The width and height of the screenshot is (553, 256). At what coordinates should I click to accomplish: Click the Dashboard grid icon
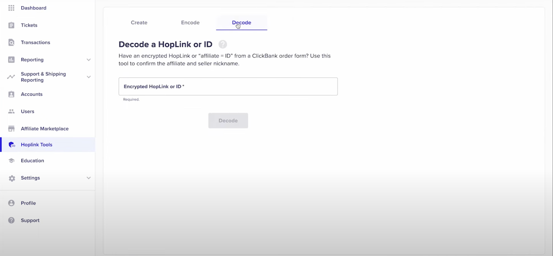tap(11, 8)
